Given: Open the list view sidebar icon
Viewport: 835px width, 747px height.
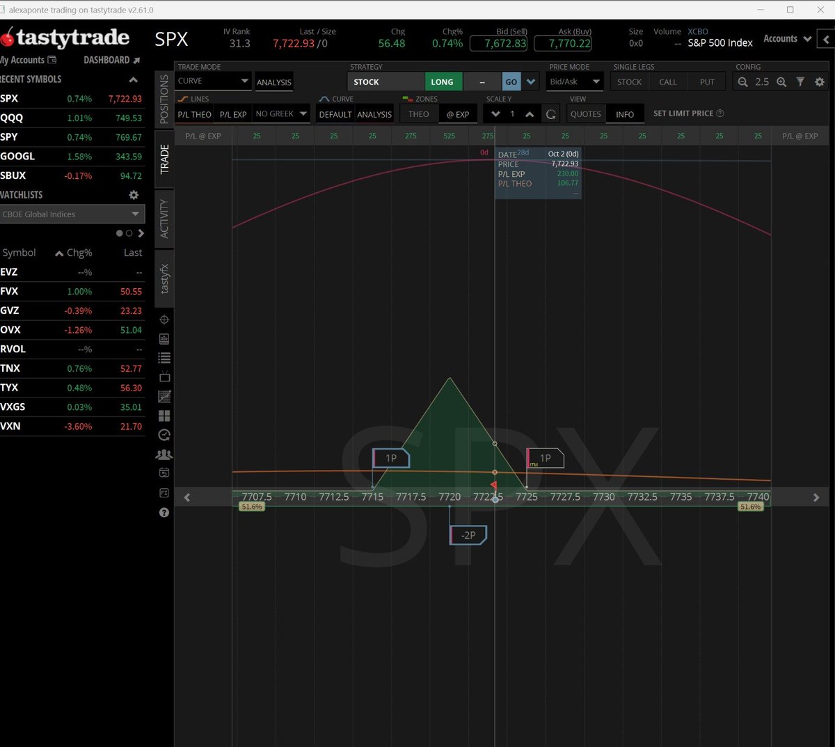Looking at the screenshot, I should coord(164,358).
